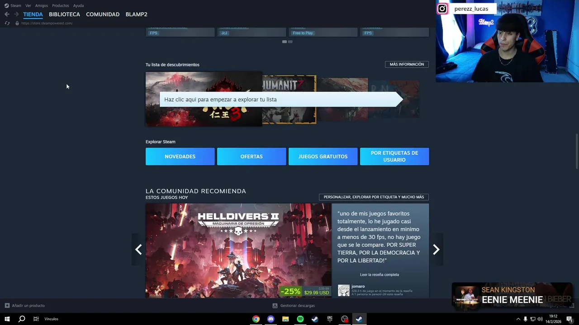Click Vínculos toolbar in taskbar
Viewport: 579px width, 325px height.
(52, 319)
